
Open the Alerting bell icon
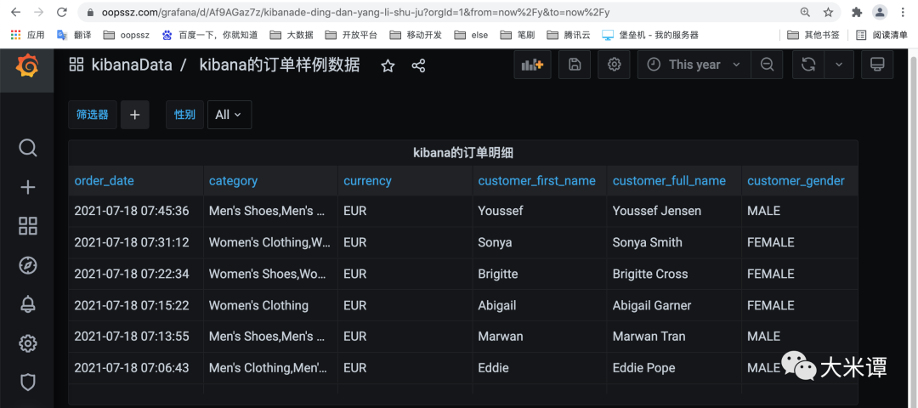pos(27,304)
